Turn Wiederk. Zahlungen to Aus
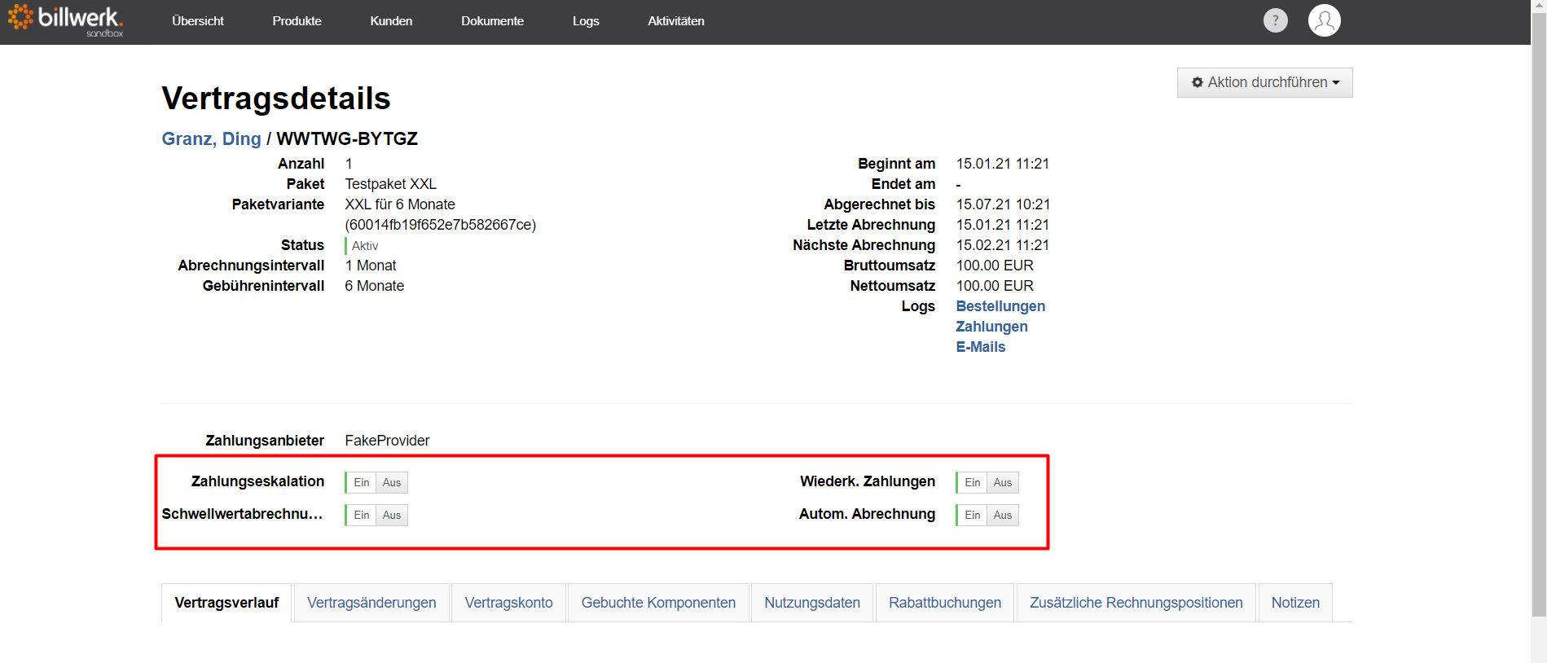 (1003, 482)
